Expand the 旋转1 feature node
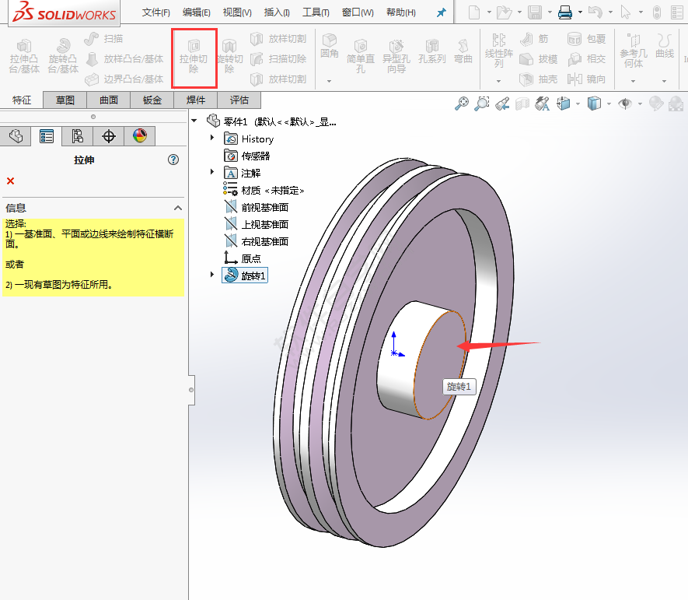The width and height of the screenshot is (688, 600). click(212, 275)
